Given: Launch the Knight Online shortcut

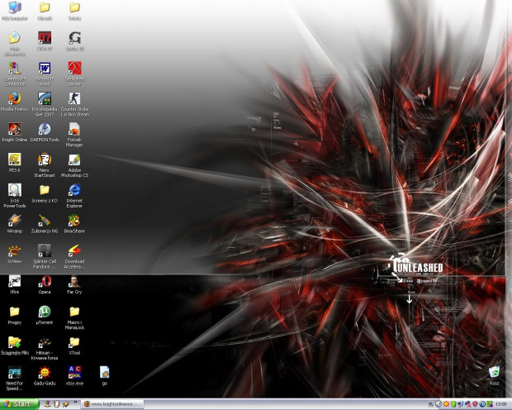Looking at the screenshot, I should coord(15,132).
